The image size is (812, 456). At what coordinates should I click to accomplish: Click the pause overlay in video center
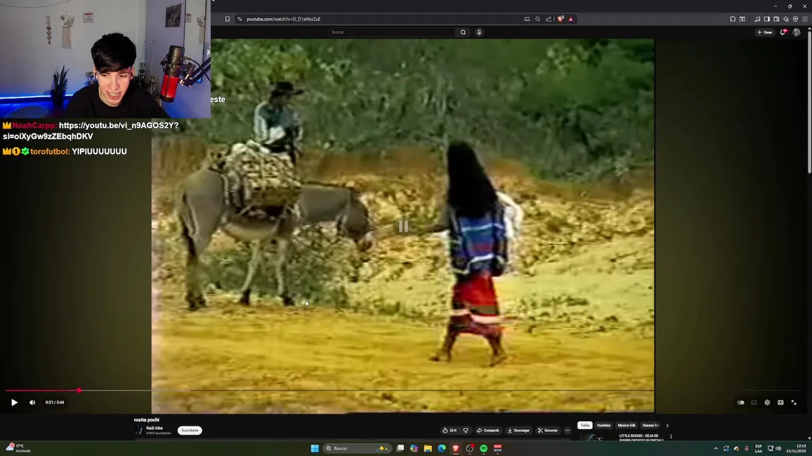coord(403,226)
